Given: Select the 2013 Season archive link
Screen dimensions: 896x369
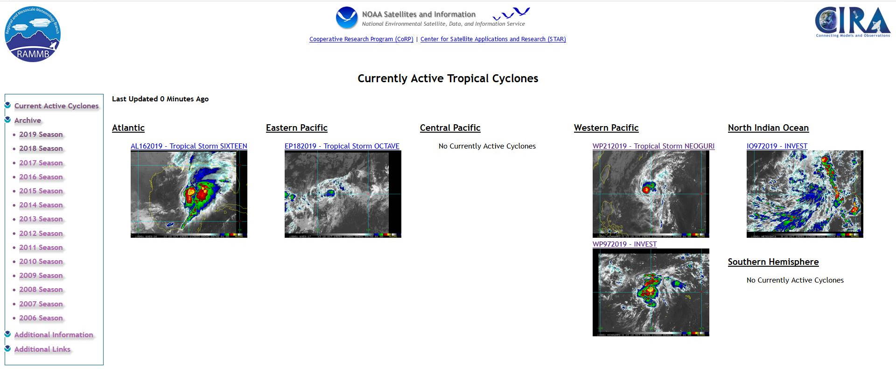Looking at the screenshot, I should [41, 219].
